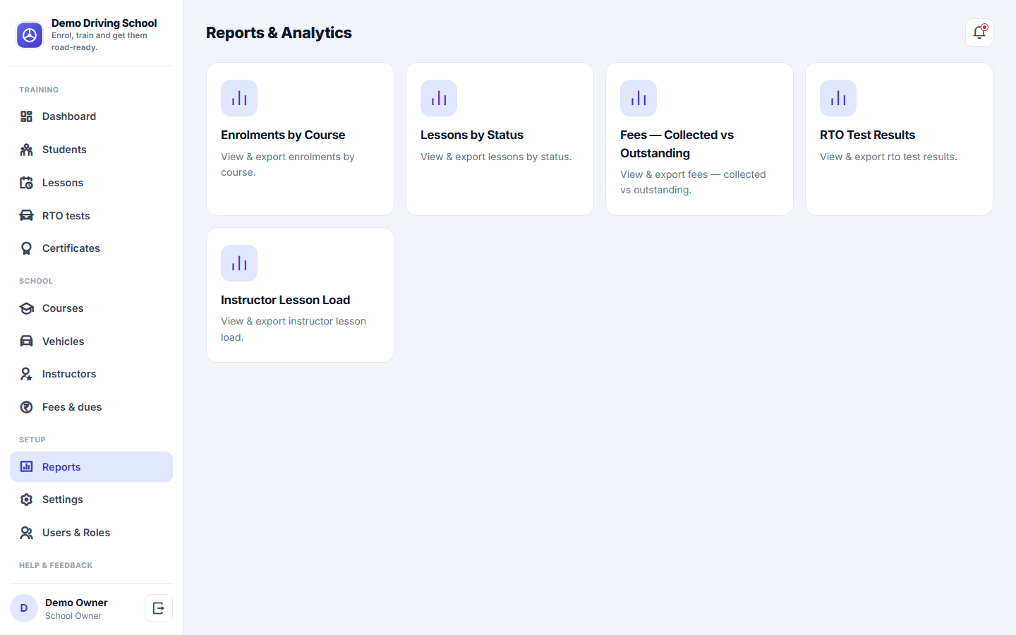Go to Users & Roles
The height and width of the screenshot is (635, 1016).
91,533
